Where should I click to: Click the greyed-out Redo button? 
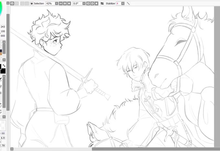coord(17,3)
